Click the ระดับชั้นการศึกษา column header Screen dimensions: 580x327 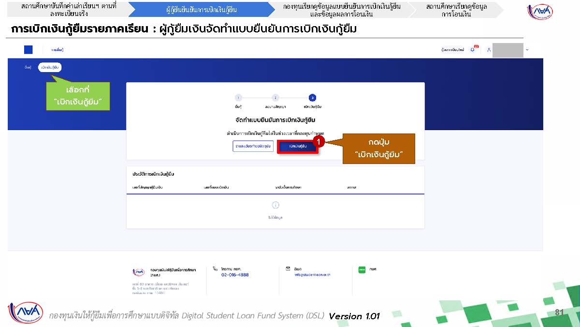(x=289, y=187)
